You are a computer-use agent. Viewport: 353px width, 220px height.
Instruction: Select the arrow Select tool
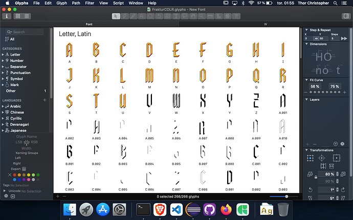pos(116,16)
